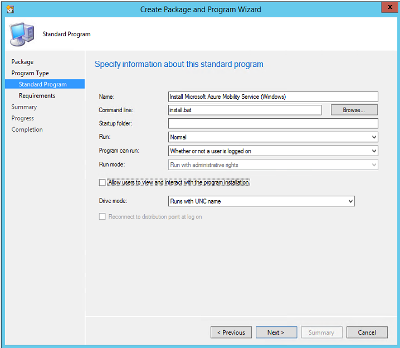Open the Drive mode dropdown
Image resolution: width=400 pixels, height=348 pixels.
(x=261, y=201)
